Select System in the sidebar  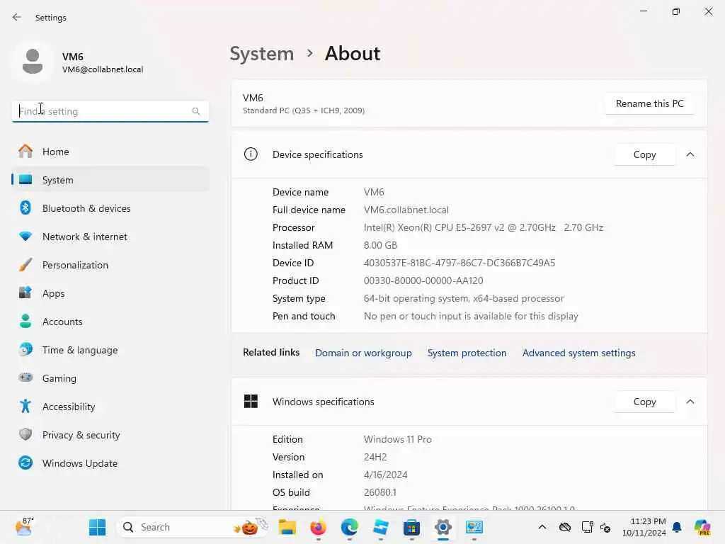tap(110, 180)
